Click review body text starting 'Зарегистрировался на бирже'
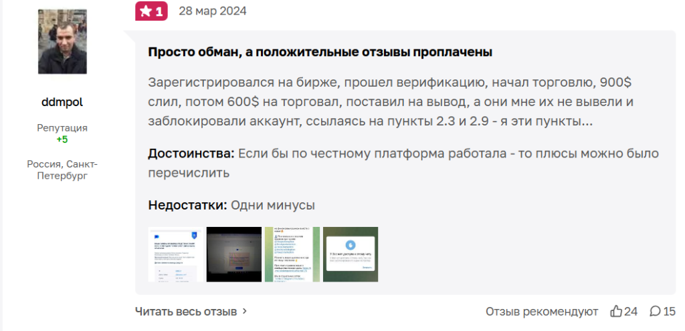The image size is (685, 331). (391, 102)
